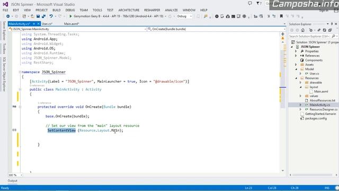Viewport: 339px width, 191px height.
Task: Open the RESHARPER menu
Action: point(152,10)
